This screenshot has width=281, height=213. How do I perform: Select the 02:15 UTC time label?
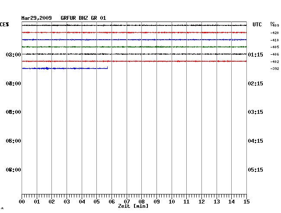click(255, 84)
